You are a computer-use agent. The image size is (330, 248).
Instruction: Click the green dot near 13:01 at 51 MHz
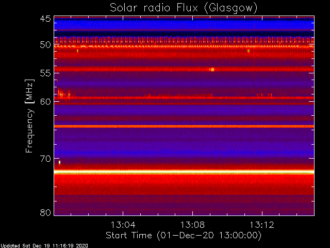point(78,51)
